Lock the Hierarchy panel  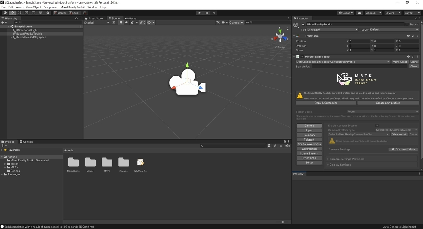click(x=76, y=18)
